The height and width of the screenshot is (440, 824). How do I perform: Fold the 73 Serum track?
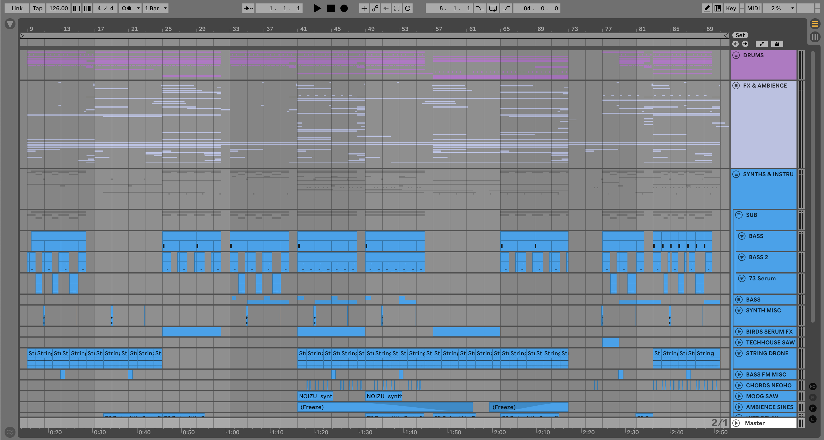tap(742, 278)
